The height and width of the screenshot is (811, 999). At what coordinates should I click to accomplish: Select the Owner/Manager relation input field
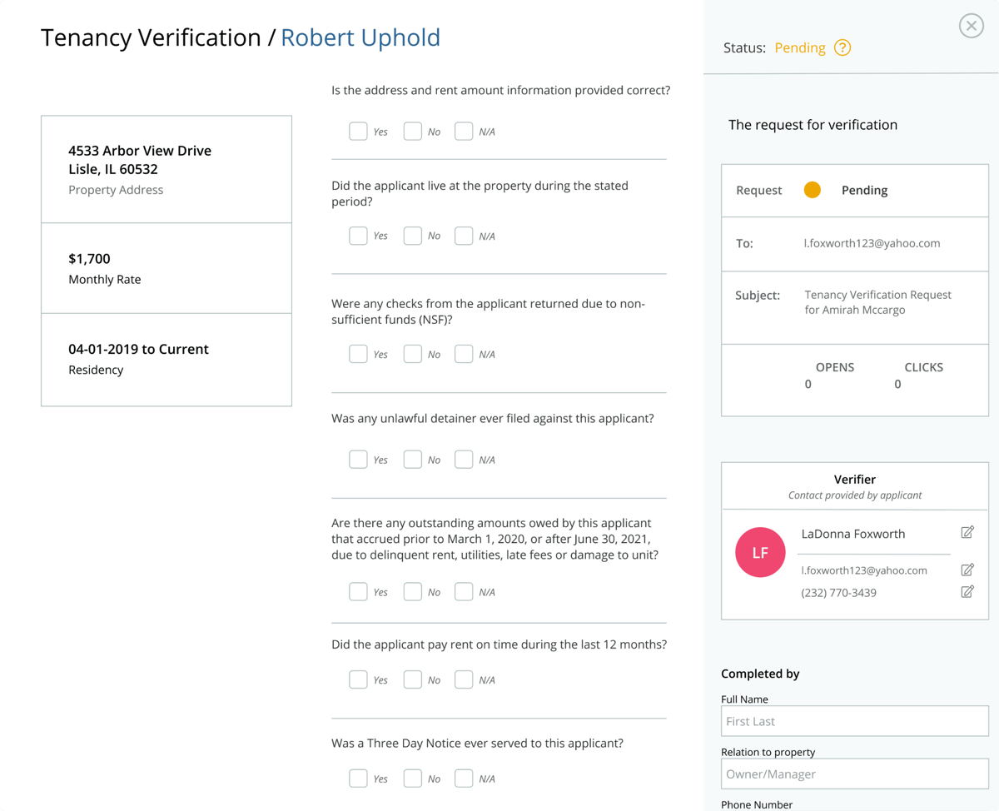click(854, 774)
